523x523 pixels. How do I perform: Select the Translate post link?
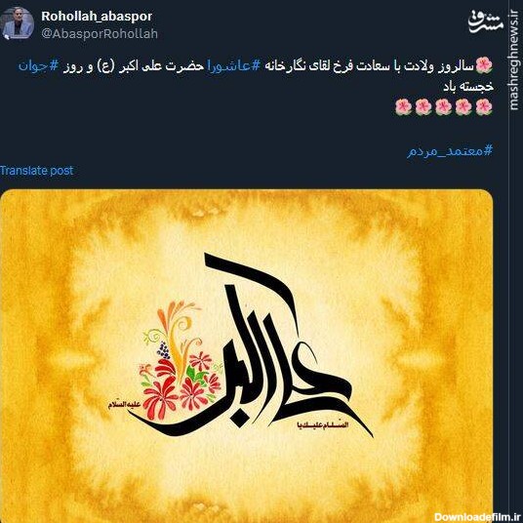37,171
